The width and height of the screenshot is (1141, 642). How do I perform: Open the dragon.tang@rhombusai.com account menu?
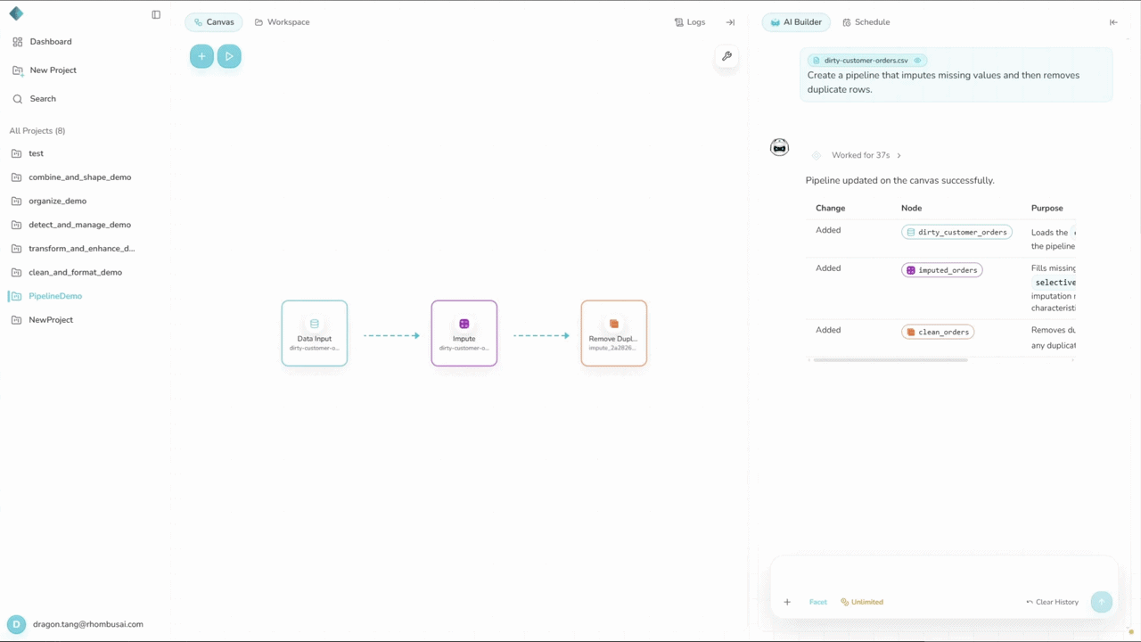click(x=76, y=624)
